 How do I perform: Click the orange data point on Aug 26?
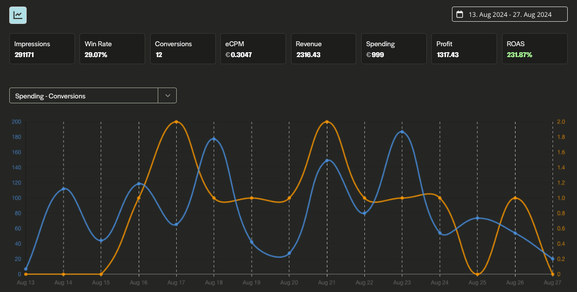click(x=515, y=198)
